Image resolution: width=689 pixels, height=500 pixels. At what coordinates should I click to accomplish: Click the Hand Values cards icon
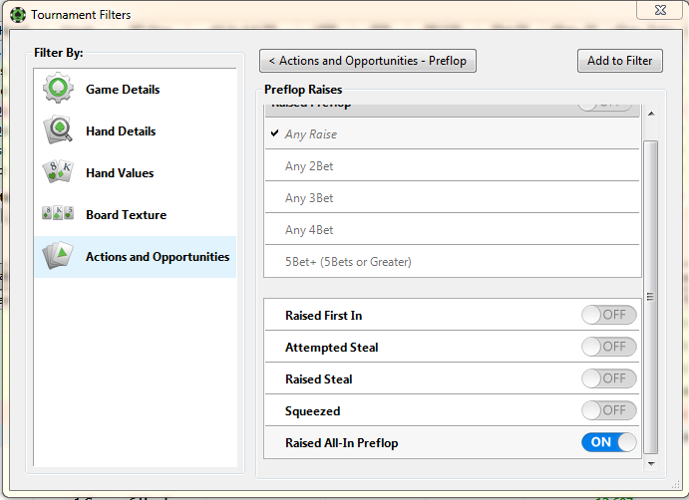point(58,173)
